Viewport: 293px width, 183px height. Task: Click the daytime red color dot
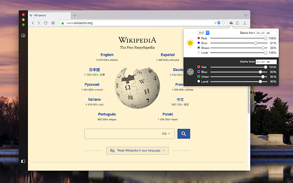coord(199,38)
